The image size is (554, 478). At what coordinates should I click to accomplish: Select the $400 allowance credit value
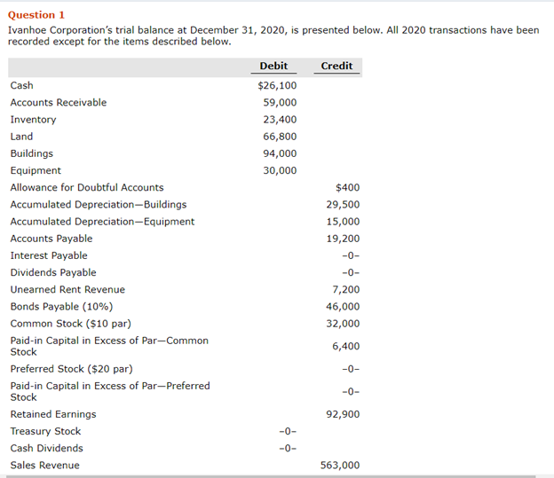[x=348, y=187]
